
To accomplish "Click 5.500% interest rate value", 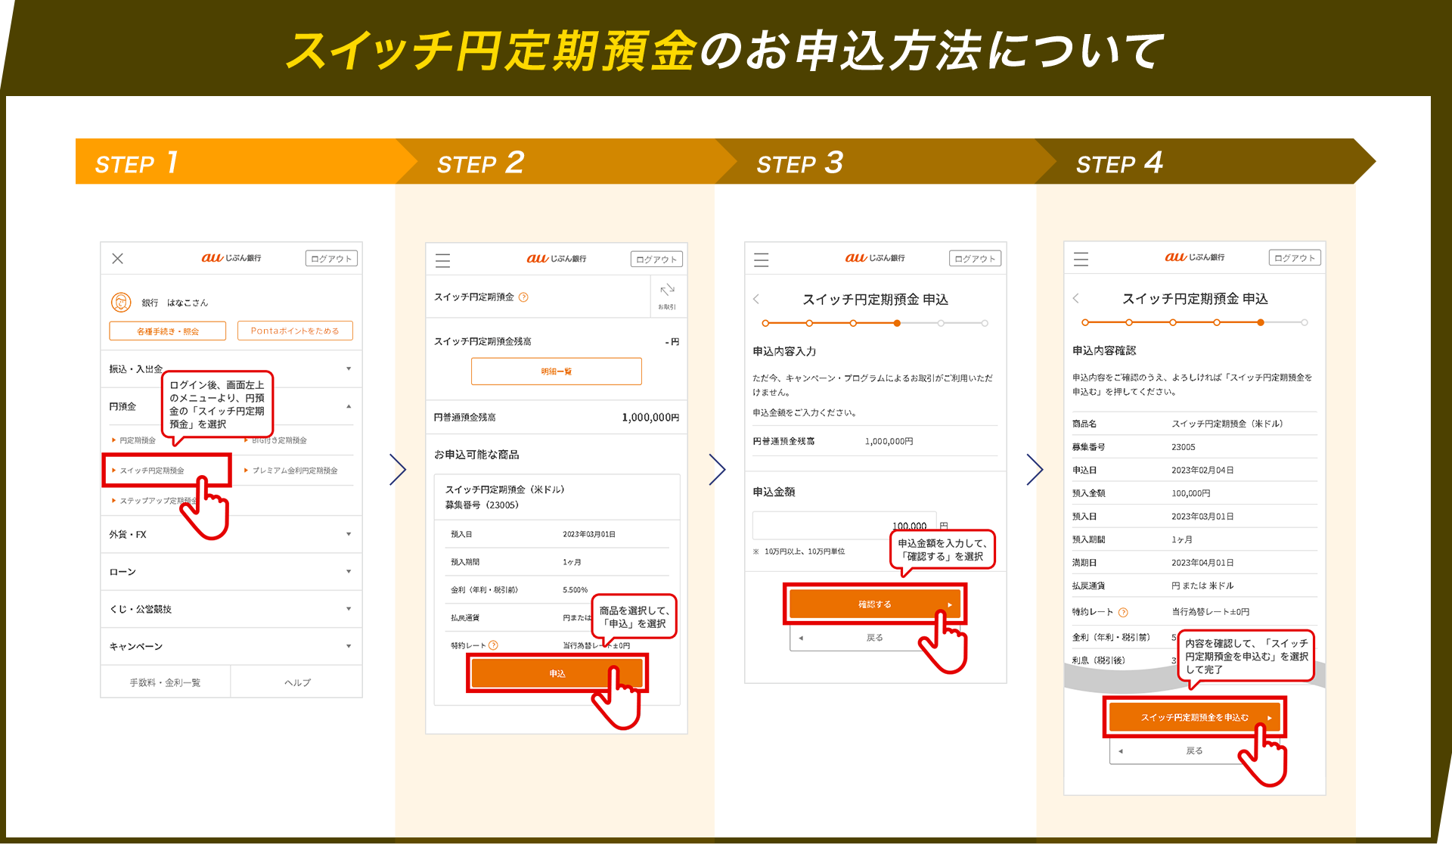I will [x=576, y=590].
